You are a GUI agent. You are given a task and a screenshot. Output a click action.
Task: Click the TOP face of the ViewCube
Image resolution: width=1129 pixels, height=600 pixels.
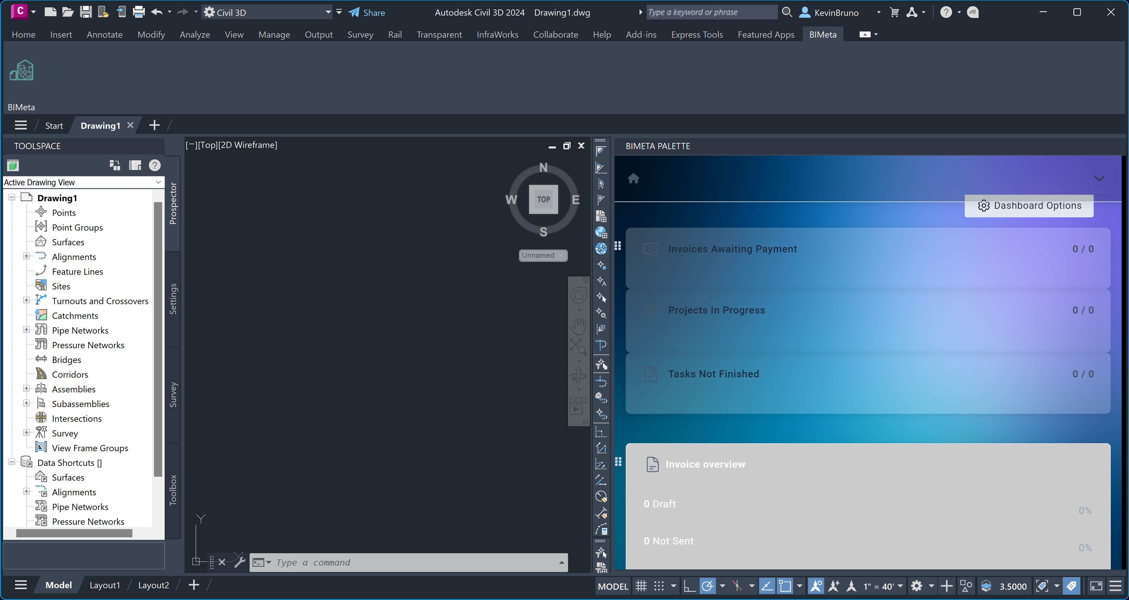pos(544,199)
